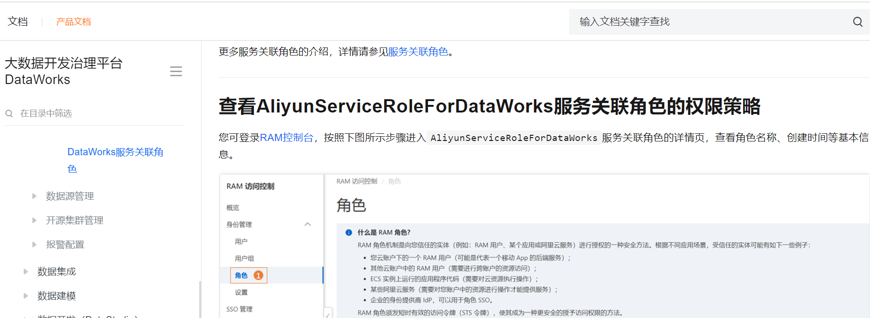
Task: Open 数据源管理 section
Action: click(70, 196)
